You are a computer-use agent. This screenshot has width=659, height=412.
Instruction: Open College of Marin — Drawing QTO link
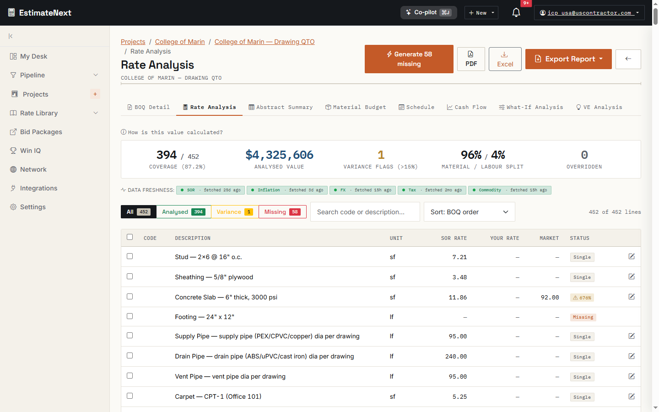tap(265, 42)
